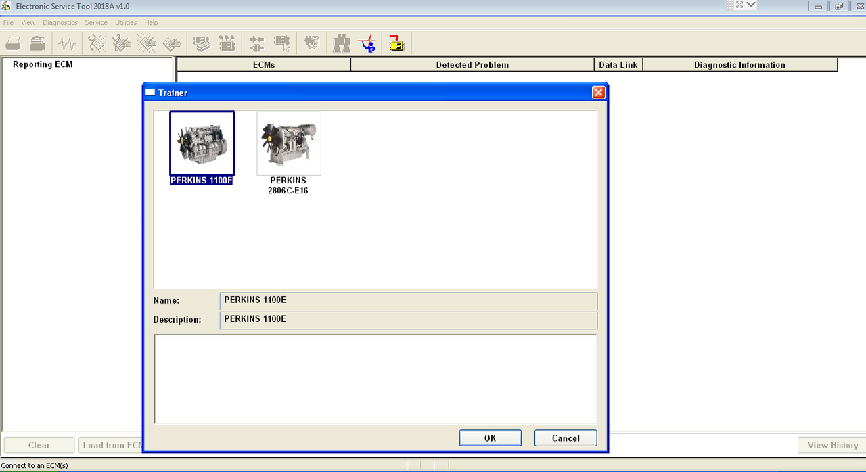Click the 'Connect to an ECM(s)' status text

[35, 465]
